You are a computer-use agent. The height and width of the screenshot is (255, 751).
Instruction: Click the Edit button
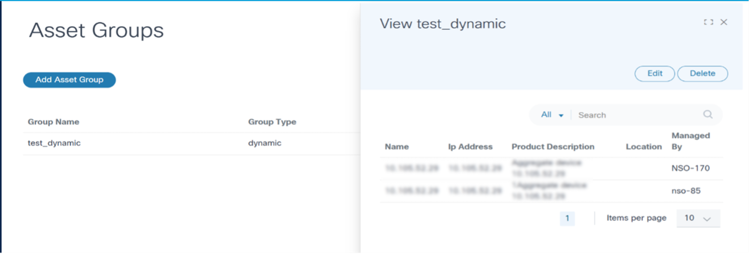[655, 74]
